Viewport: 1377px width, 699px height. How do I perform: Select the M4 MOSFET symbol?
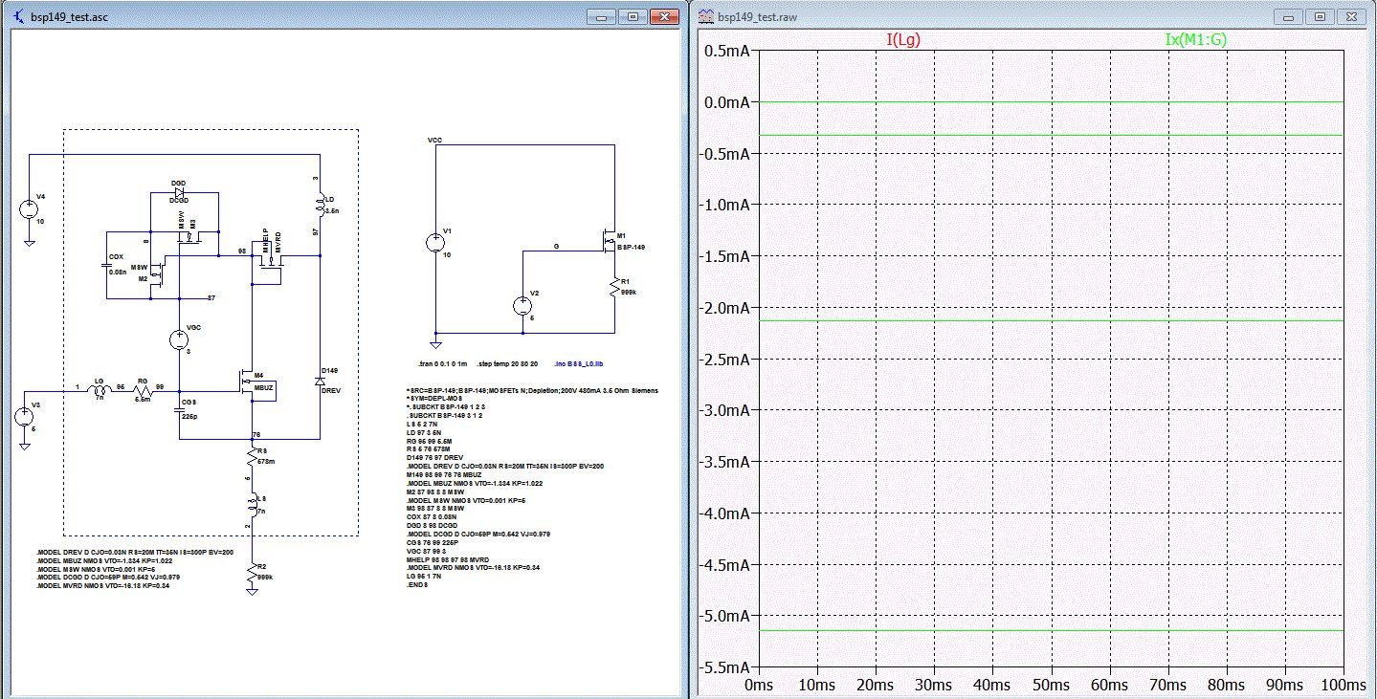pos(247,382)
